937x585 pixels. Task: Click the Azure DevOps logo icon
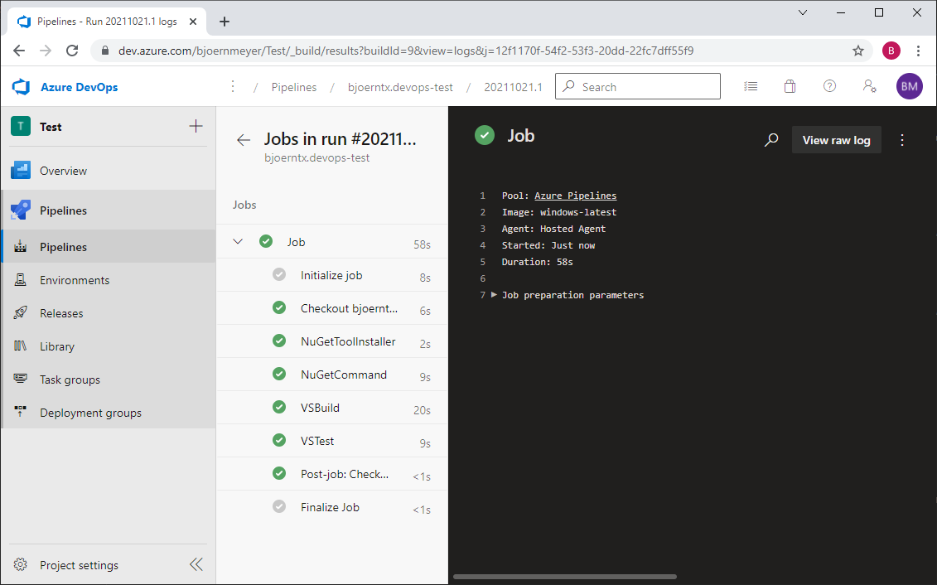pyautogui.click(x=21, y=87)
